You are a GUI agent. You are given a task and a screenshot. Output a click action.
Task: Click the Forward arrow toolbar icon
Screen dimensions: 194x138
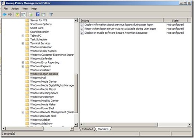[10, 15]
